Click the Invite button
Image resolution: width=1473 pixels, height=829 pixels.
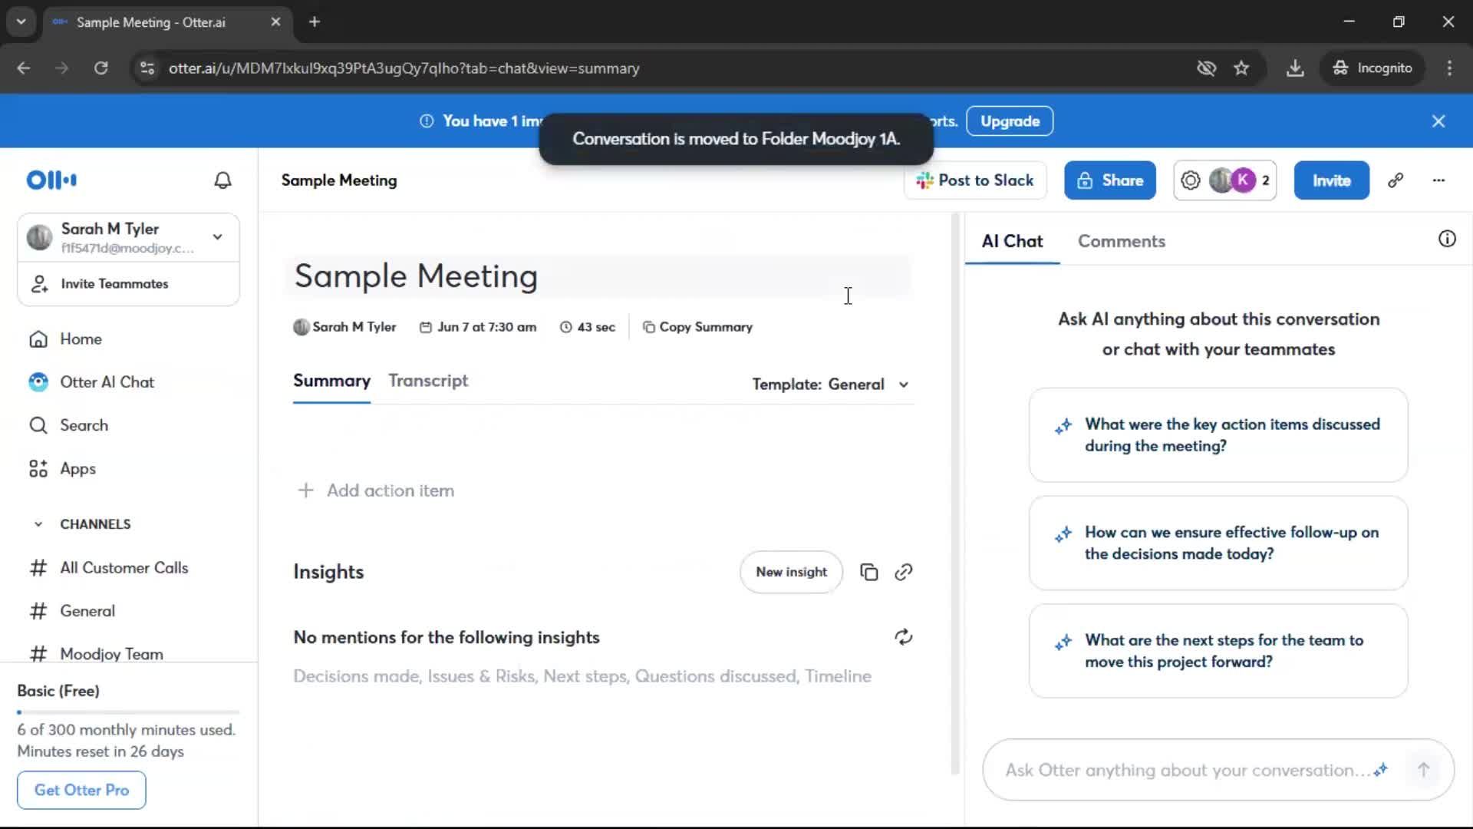click(1331, 180)
